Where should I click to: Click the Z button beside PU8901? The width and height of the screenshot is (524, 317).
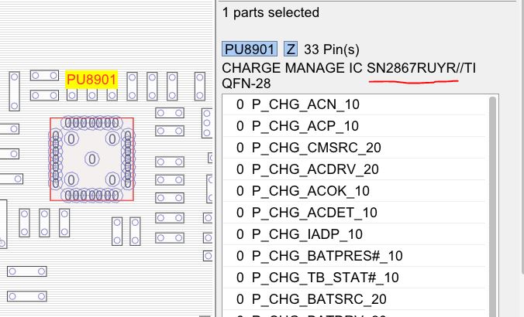pos(291,49)
